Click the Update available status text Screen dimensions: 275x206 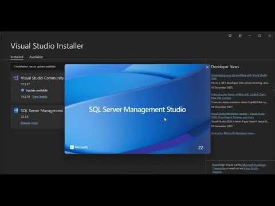tap(37, 90)
